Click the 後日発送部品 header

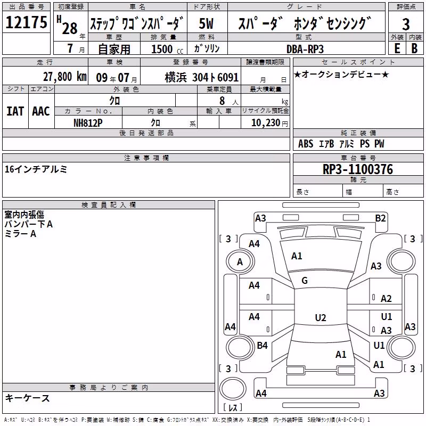pos(146,133)
